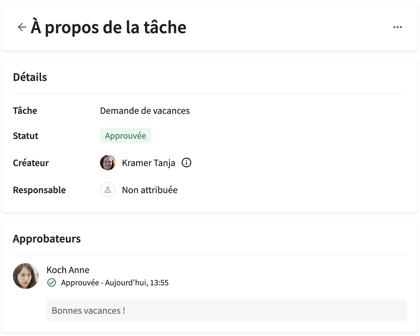Select the Détails section heading
This screenshot has width=420, height=336.
pyautogui.click(x=30, y=77)
